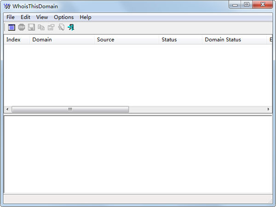Open the File menu
Image resolution: width=276 pixels, height=207 pixels.
coord(11,17)
